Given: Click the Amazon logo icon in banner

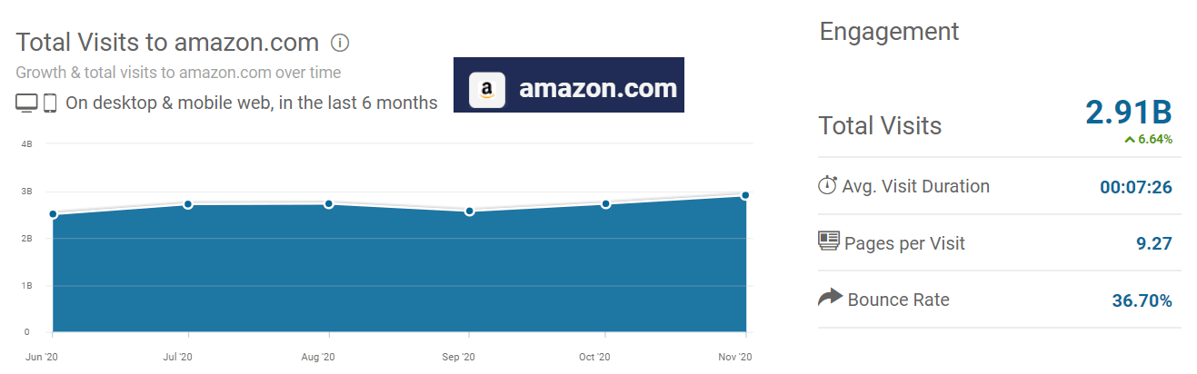Looking at the screenshot, I should (486, 89).
